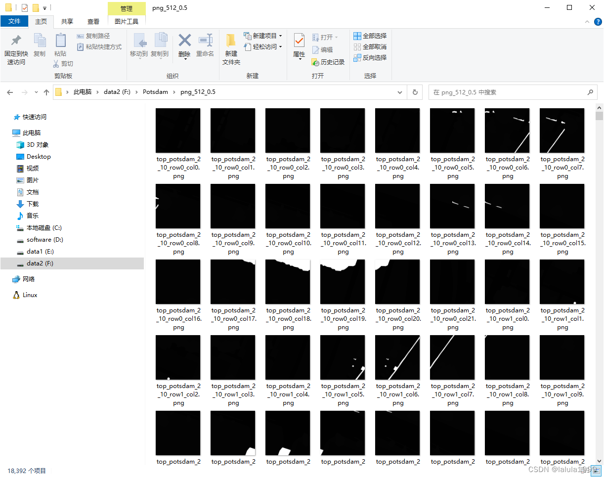
Task: Open 轻松访问 dropdown
Action: pos(263,47)
